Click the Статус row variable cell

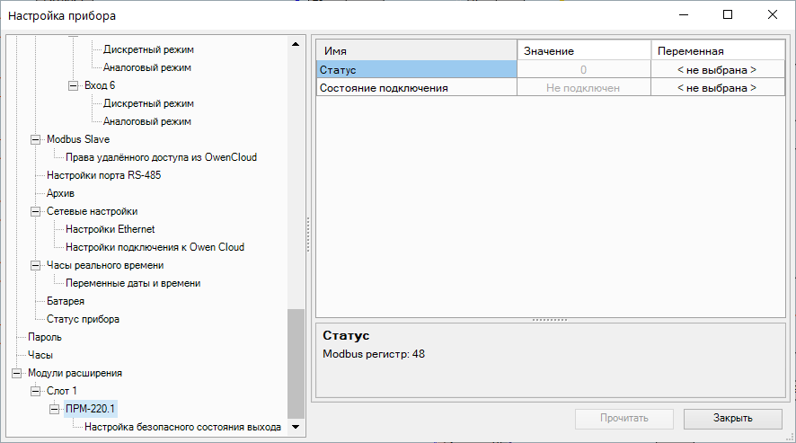[x=716, y=69]
